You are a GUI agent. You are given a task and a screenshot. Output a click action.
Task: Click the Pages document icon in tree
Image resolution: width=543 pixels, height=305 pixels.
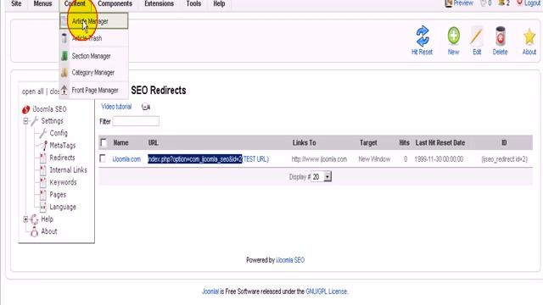(x=43, y=195)
